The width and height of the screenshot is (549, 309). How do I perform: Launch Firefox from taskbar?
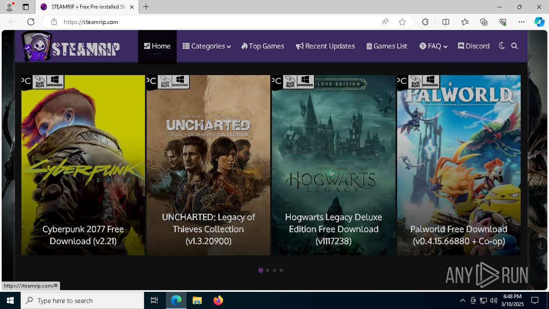click(218, 300)
